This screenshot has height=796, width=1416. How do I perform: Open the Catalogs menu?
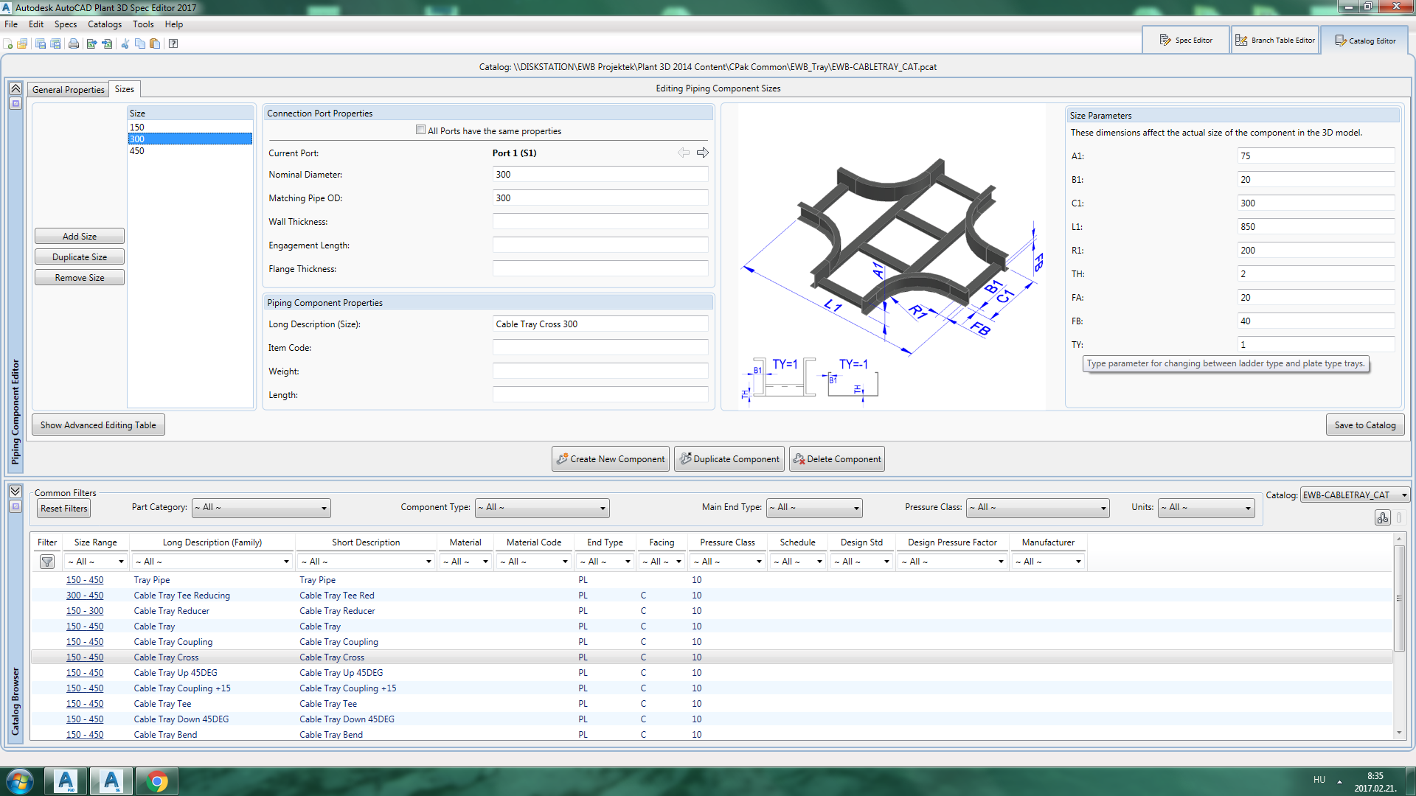[104, 24]
